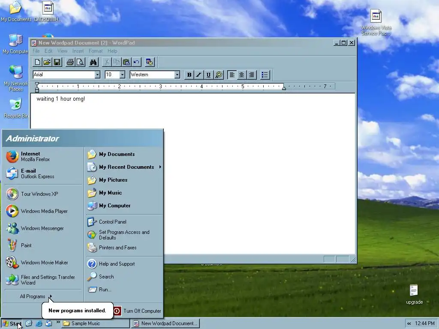Center align the text
Image resolution: width=439 pixels, height=329 pixels.
242,75
